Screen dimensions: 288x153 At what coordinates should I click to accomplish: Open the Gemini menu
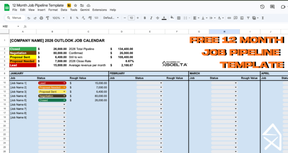pos(85,10)
